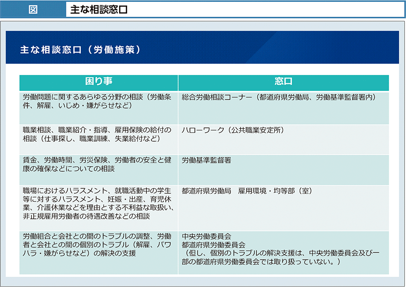Click the 図 label box
Image resolution: width=406 pixels, height=287 pixels.
(x=33, y=9)
